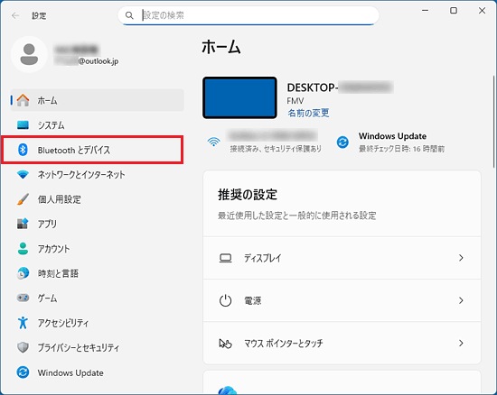Click the 設定の検索 search field
Viewport: 497px width, 395px height.
click(248, 15)
